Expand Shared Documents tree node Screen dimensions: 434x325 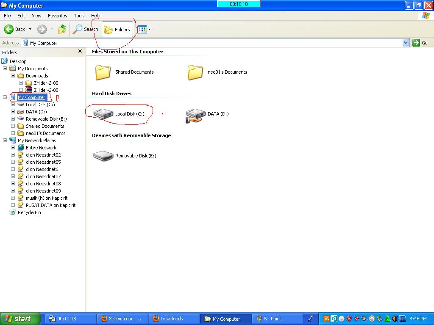[x=13, y=126]
